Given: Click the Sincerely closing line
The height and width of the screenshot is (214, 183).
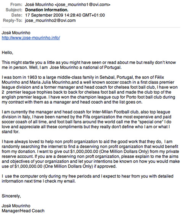Looking at the screenshot, I should (x=11, y=196).
